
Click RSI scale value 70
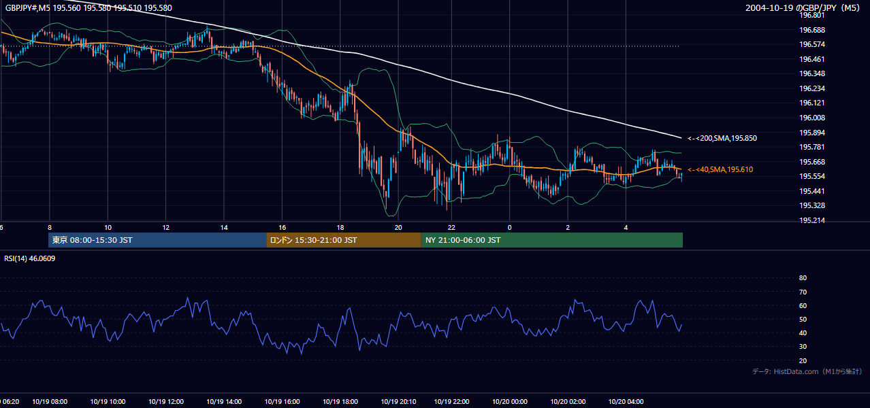[x=803, y=292]
